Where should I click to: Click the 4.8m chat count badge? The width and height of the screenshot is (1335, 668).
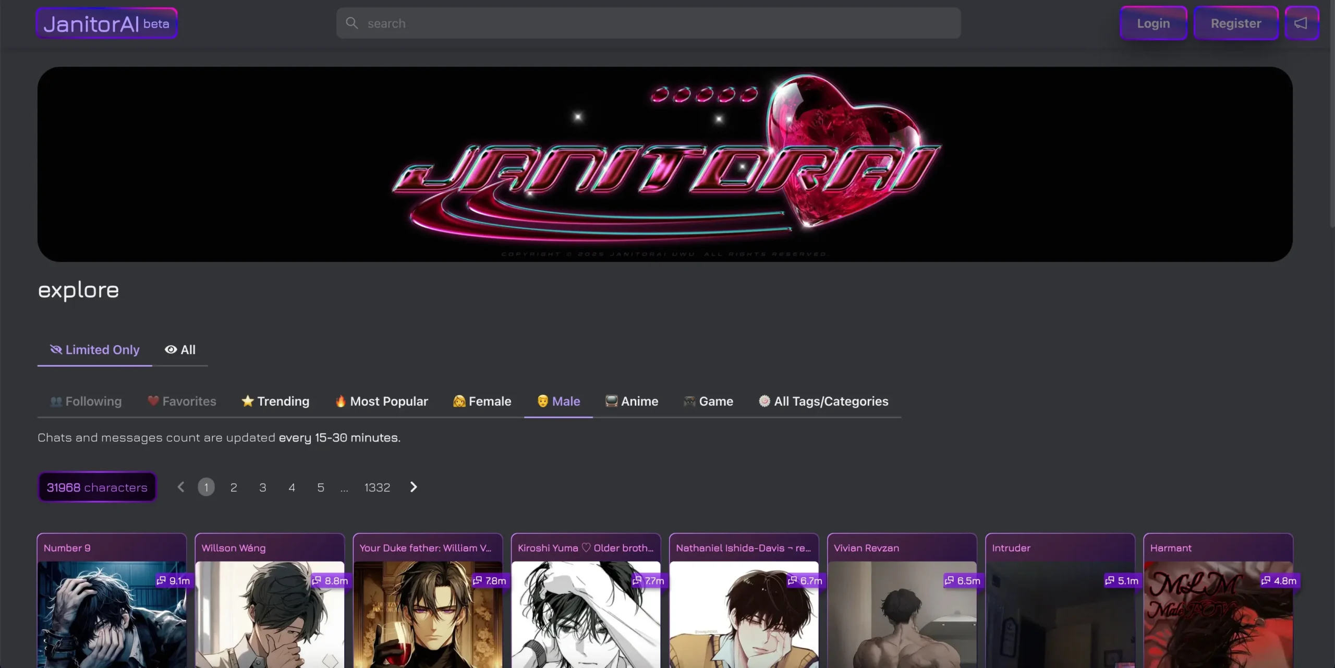pos(1279,580)
